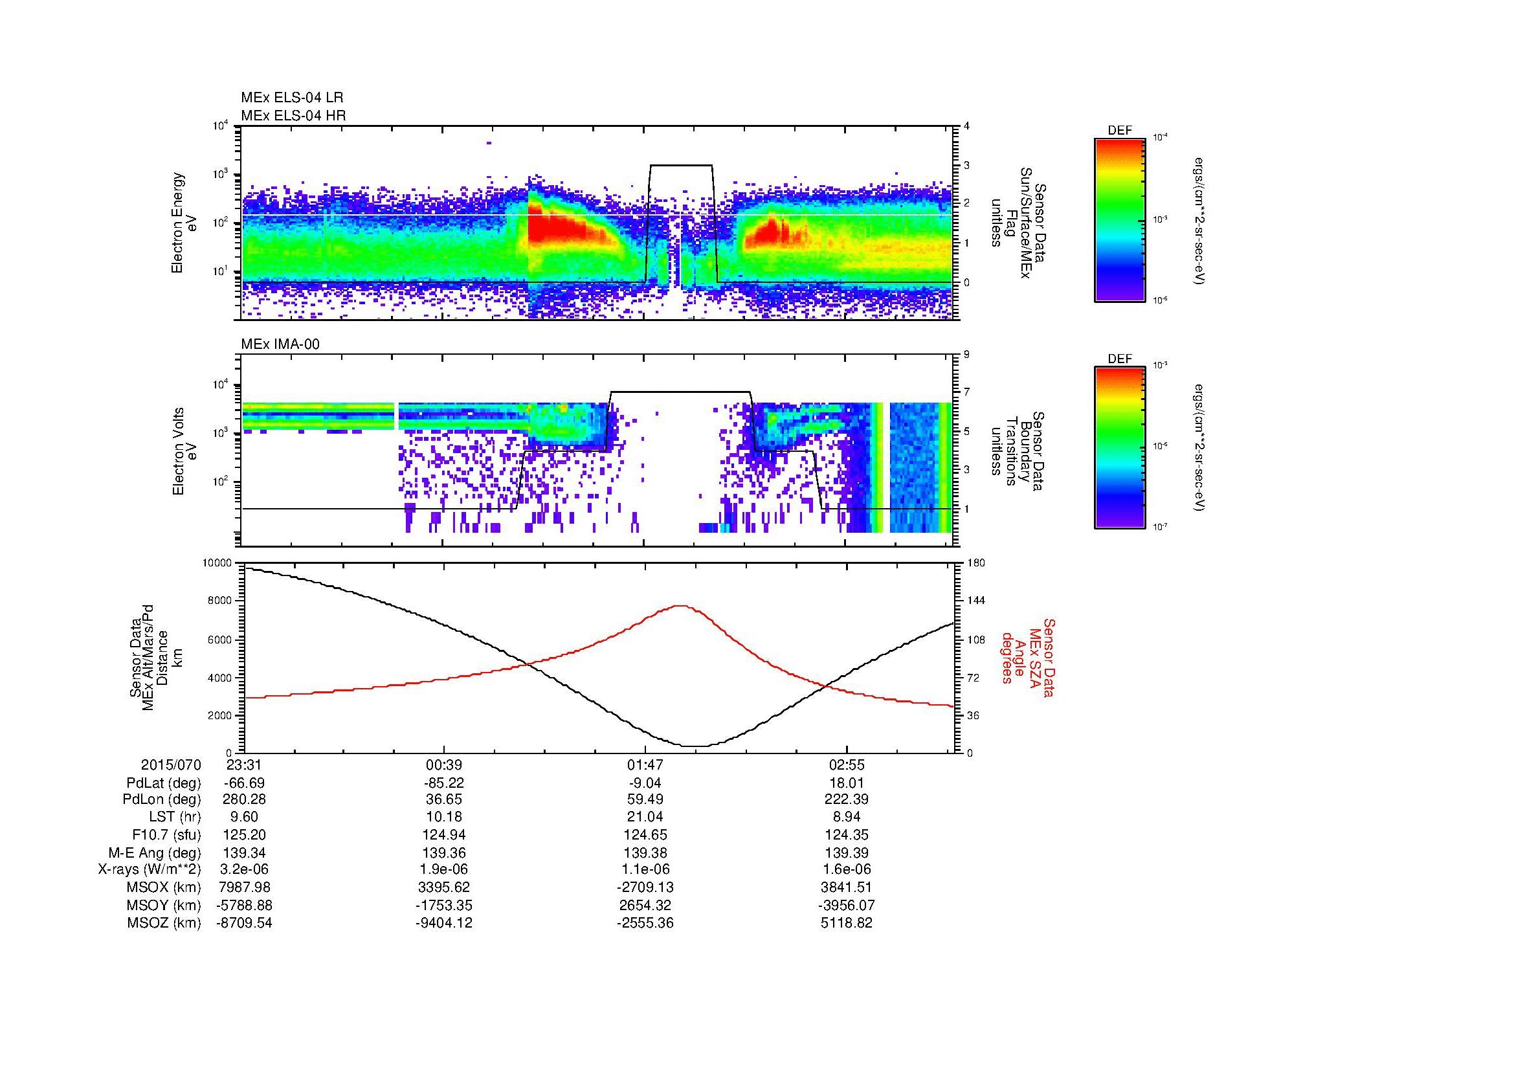This screenshot has height=1070, width=1514.
Task: Click the 'X-rays (W/m**2)' row label
Action: tap(150, 869)
